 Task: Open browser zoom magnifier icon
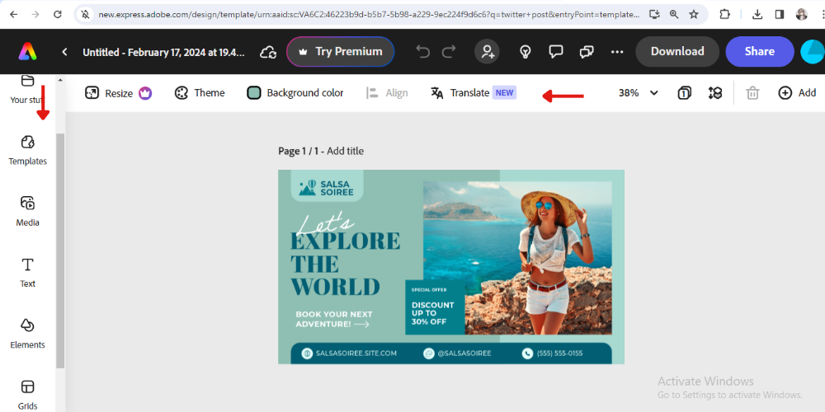[x=674, y=14]
